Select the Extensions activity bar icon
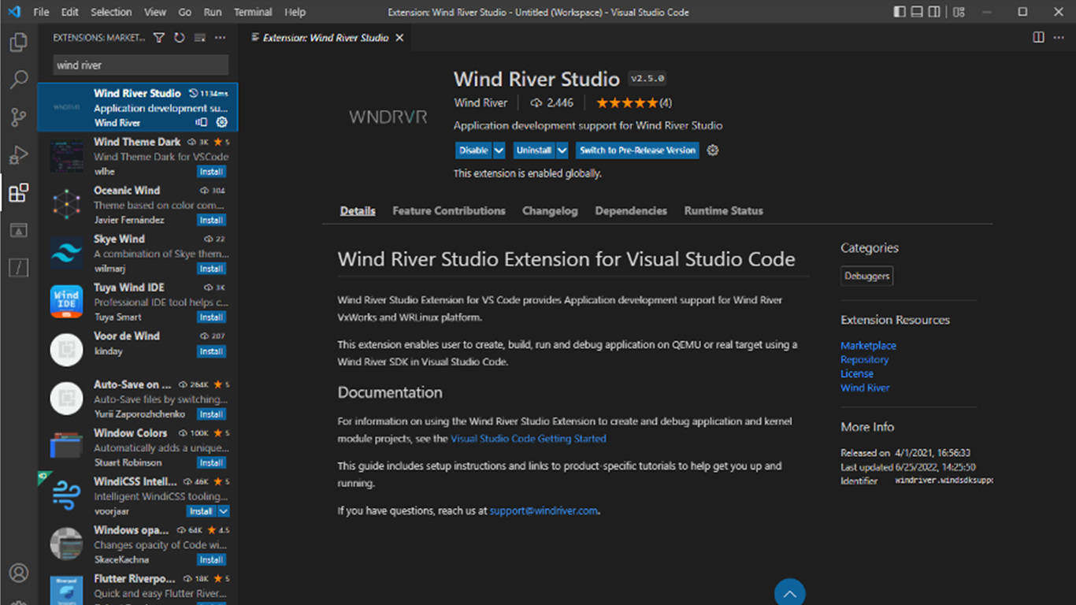 click(19, 192)
